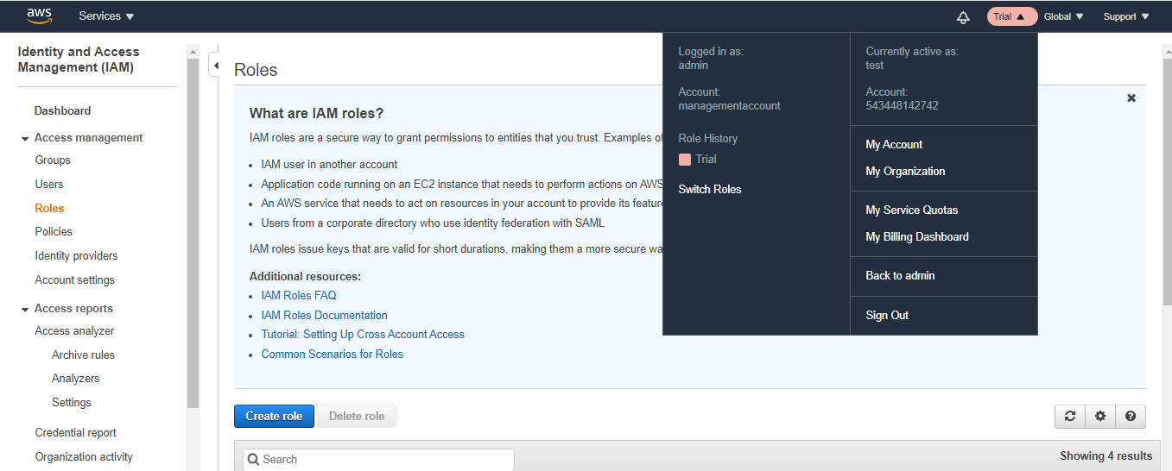Open the notifications bell
Image resolution: width=1172 pixels, height=471 pixels.
coord(963,17)
